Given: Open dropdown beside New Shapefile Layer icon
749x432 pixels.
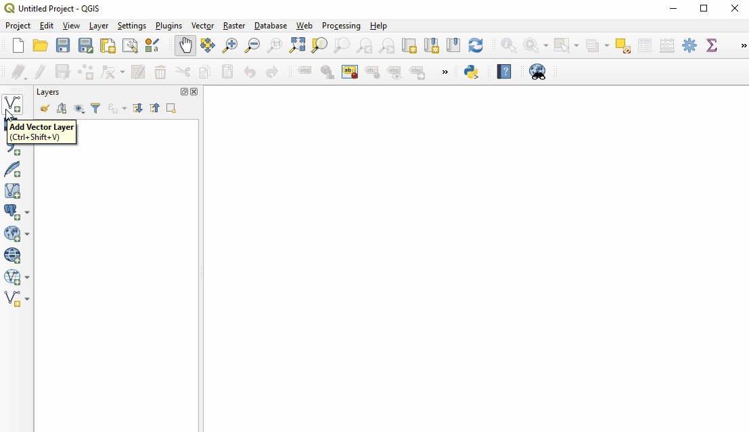Looking at the screenshot, I should point(27,299).
